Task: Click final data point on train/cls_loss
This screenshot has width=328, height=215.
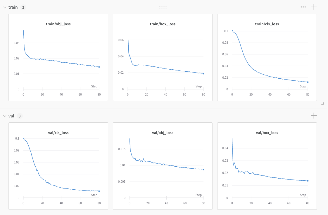Action: pos(308,82)
